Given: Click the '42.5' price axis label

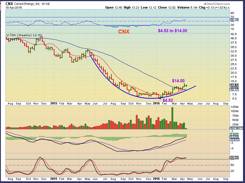Looking at the screenshot, I should coord(233,34).
